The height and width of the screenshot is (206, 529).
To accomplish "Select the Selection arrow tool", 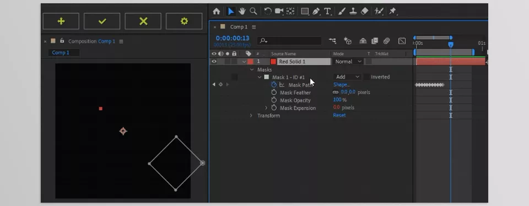I will [x=231, y=12].
